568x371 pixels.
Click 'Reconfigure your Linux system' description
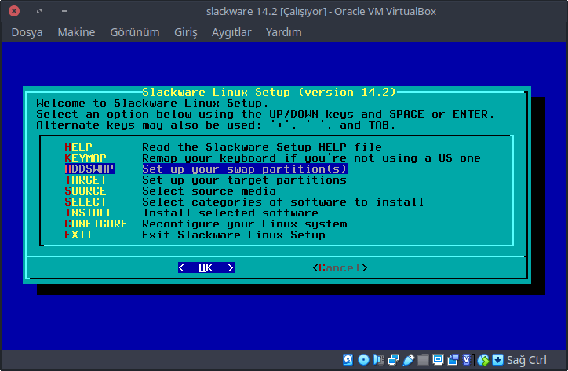245,224
